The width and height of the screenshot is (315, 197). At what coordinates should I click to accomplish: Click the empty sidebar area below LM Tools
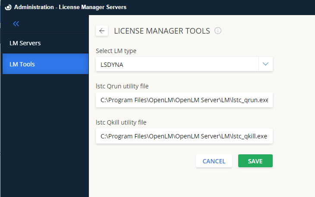pos(45,134)
